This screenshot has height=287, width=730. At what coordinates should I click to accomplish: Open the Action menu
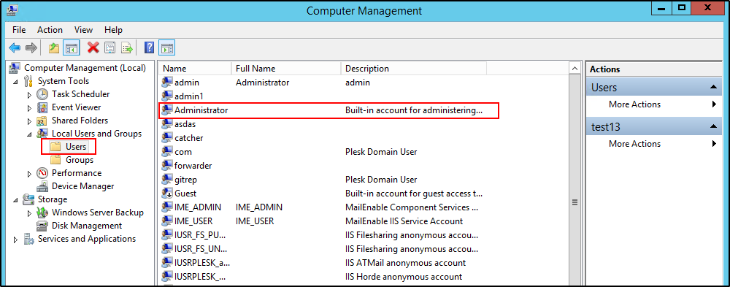pos(50,30)
